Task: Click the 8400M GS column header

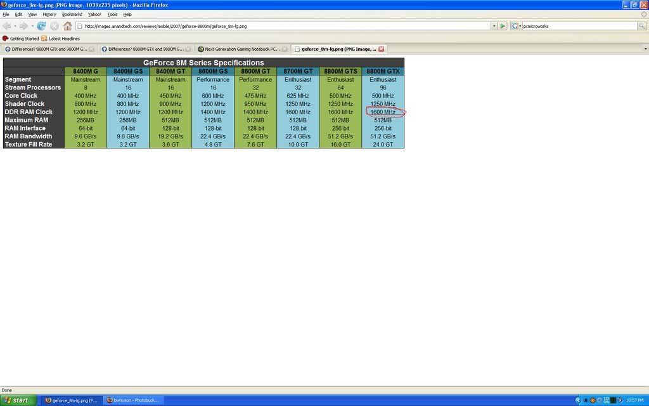Action: 128,71
